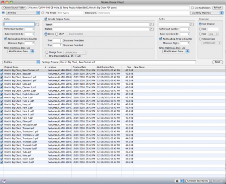Select Hinch's Big Chart_ Tuba.pdf row
This screenshot has height=184, width=226.
pyautogui.click(x=113, y=152)
